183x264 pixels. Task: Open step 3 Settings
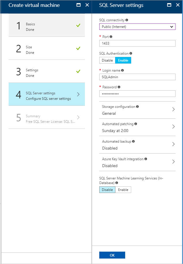pos(47,71)
